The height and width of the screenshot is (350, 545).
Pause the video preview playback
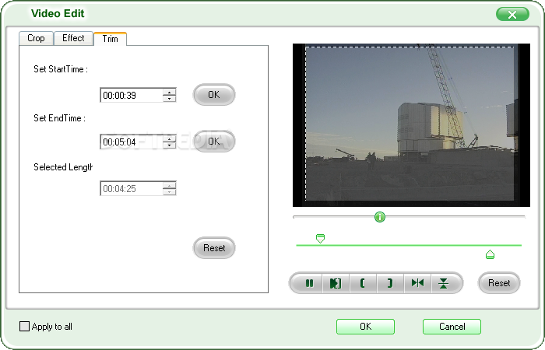pos(309,283)
